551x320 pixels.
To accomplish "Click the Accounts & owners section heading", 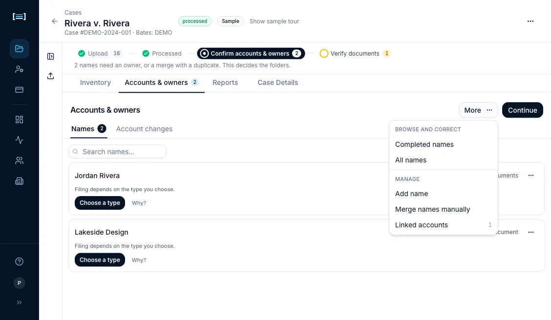I will (x=105, y=110).
